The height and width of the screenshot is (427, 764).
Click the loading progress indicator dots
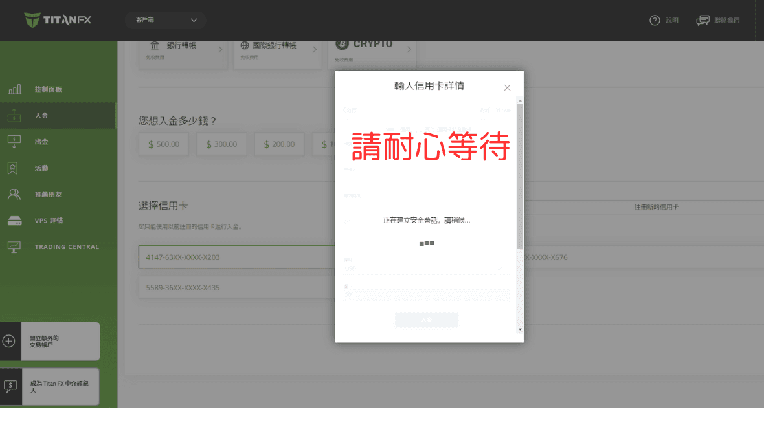point(426,243)
